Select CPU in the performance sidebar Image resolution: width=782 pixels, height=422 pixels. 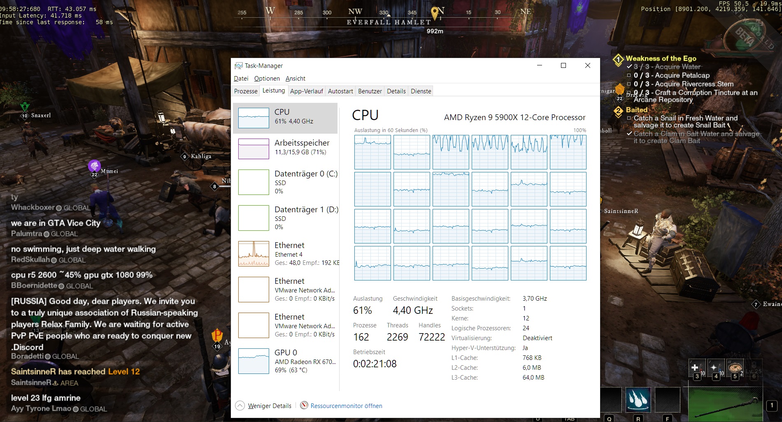pos(285,118)
